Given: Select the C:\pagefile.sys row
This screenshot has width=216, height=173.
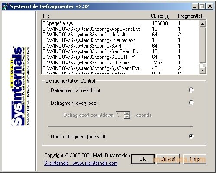Looking at the screenshot, I should point(120,23).
